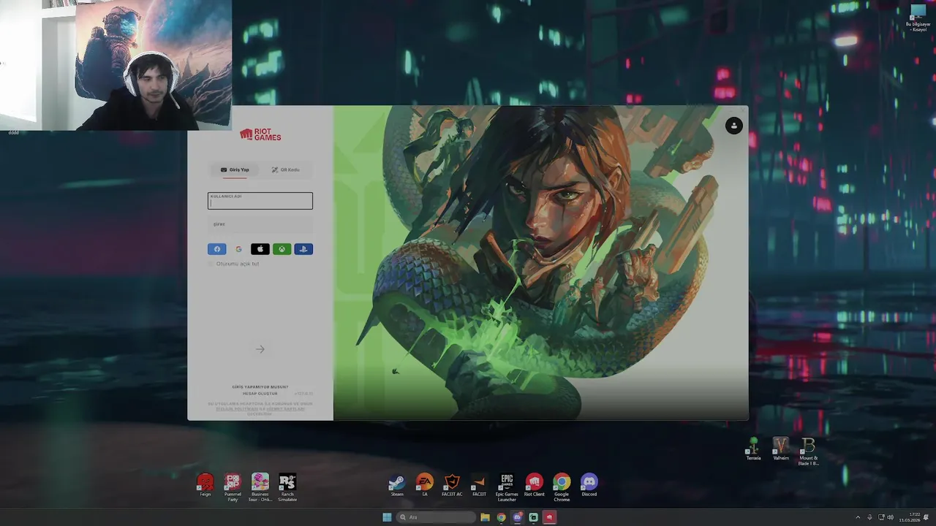Select the EA desktop shortcut

pyautogui.click(x=425, y=486)
